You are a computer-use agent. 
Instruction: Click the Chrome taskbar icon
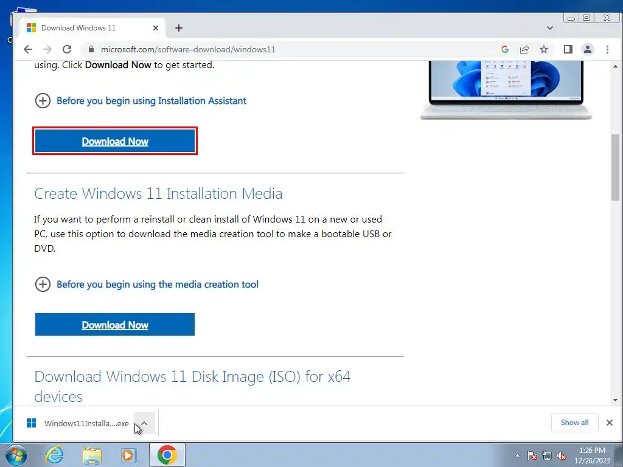[x=167, y=455]
